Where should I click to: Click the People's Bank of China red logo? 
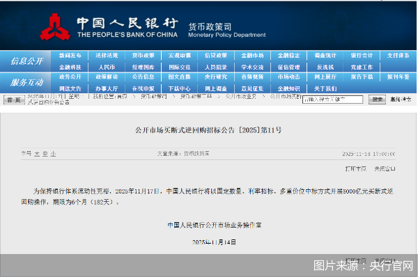pyautogui.click(x=55, y=27)
